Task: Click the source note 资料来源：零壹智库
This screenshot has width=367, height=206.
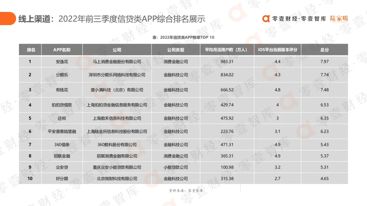Action: [x=186, y=191]
